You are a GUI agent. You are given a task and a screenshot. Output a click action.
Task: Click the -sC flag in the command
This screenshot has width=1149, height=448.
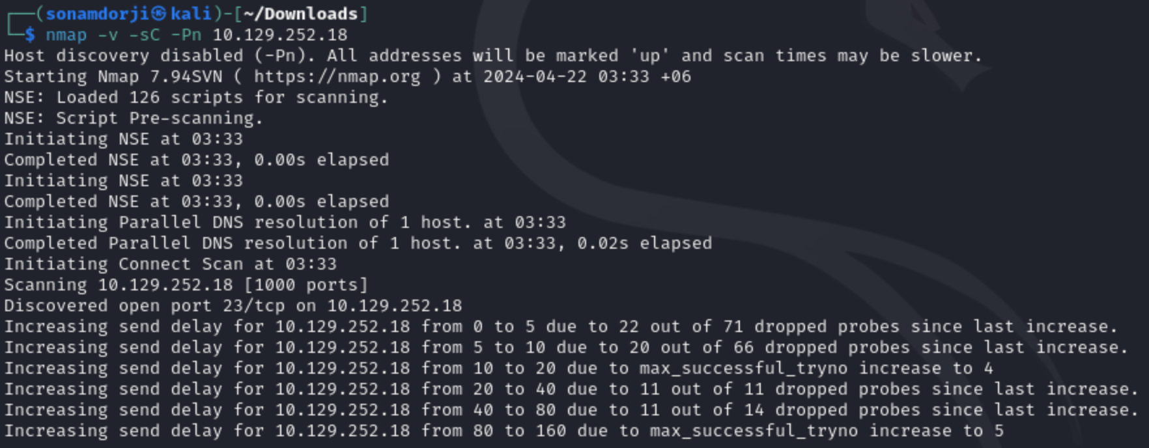tap(144, 35)
